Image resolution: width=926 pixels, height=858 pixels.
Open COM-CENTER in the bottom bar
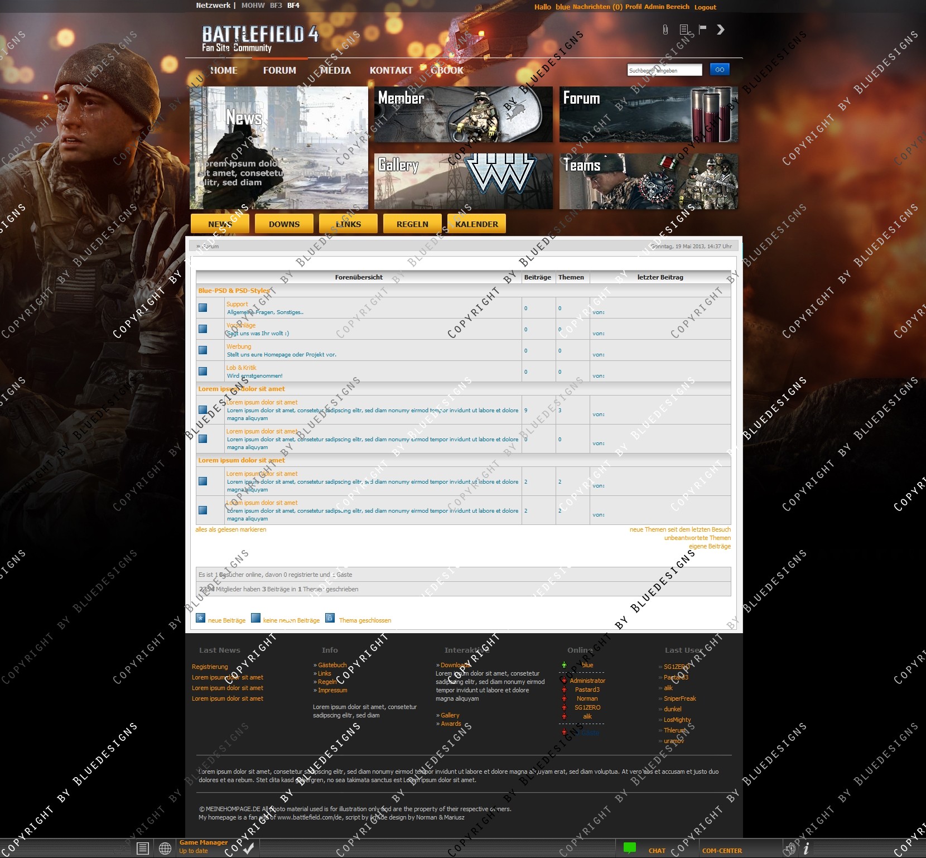click(722, 851)
